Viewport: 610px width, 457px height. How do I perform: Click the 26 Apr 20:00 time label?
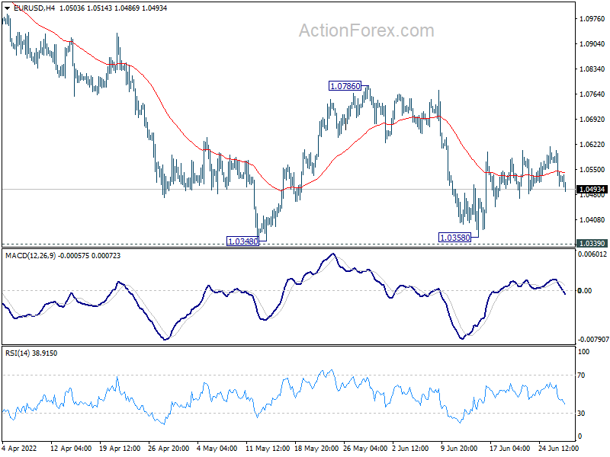169,449
